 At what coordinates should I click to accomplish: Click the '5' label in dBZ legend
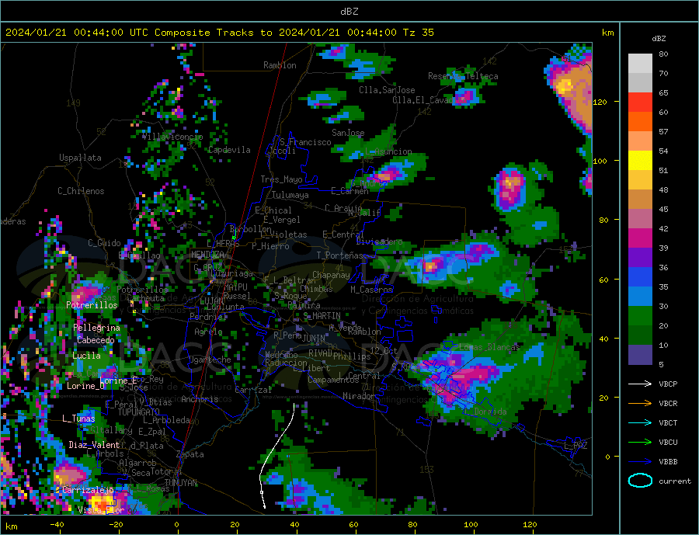coord(661,364)
